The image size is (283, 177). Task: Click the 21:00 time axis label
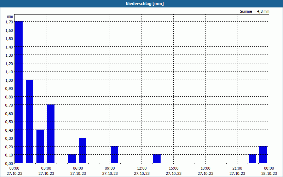(x=237, y=169)
